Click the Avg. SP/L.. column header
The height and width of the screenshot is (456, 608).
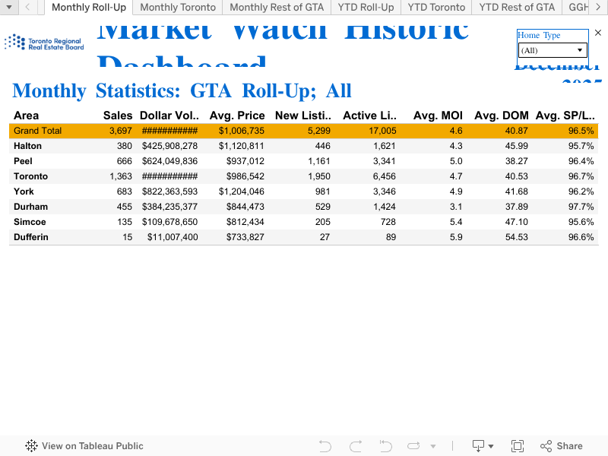tap(565, 116)
